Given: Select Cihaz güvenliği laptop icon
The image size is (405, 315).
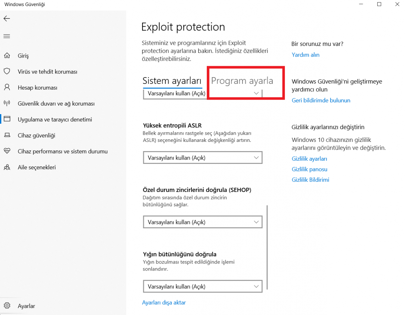Looking at the screenshot, I should (7, 135).
